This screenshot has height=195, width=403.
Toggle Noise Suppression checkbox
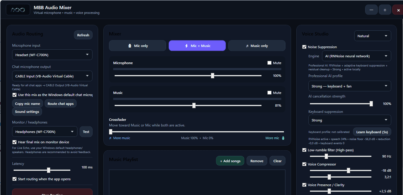pos(304,47)
